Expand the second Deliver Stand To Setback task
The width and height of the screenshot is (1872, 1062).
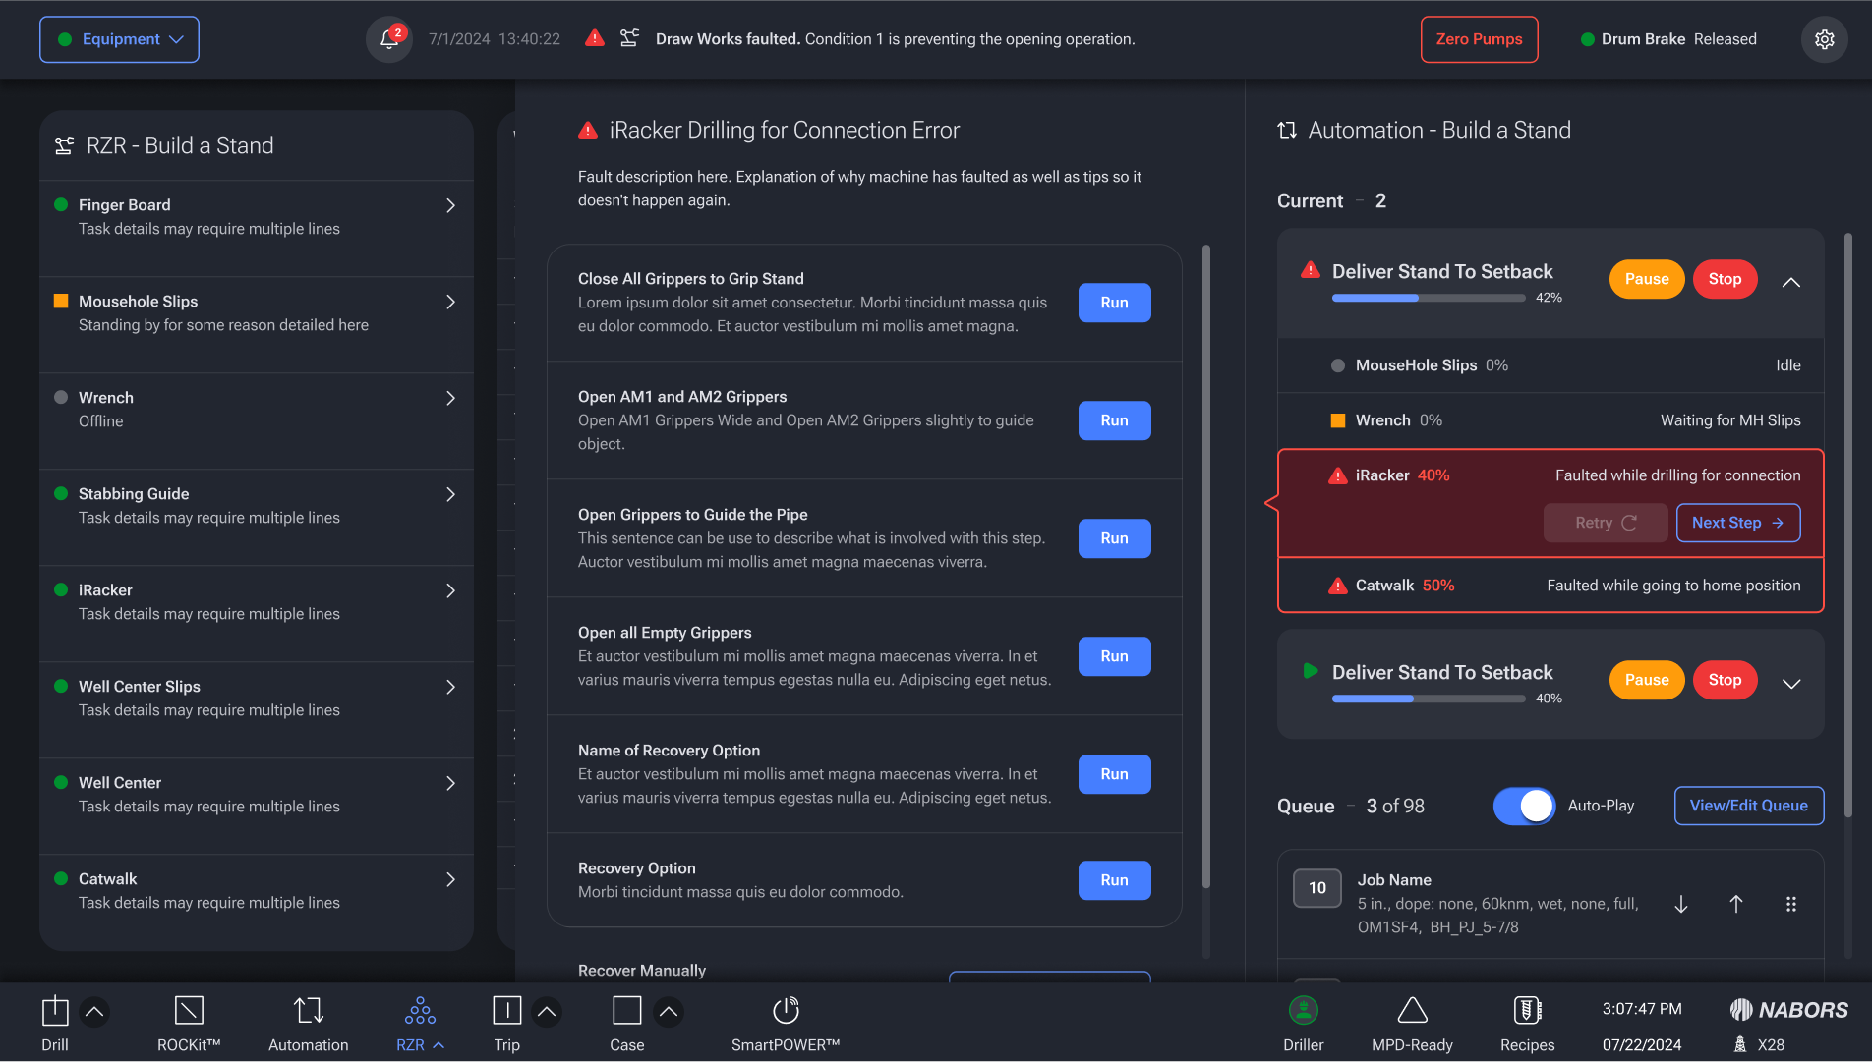[1791, 684]
